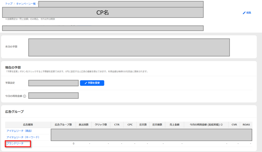
Task: Open the アイテムリーチ（商品） ad type
Action: tap(19, 131)
